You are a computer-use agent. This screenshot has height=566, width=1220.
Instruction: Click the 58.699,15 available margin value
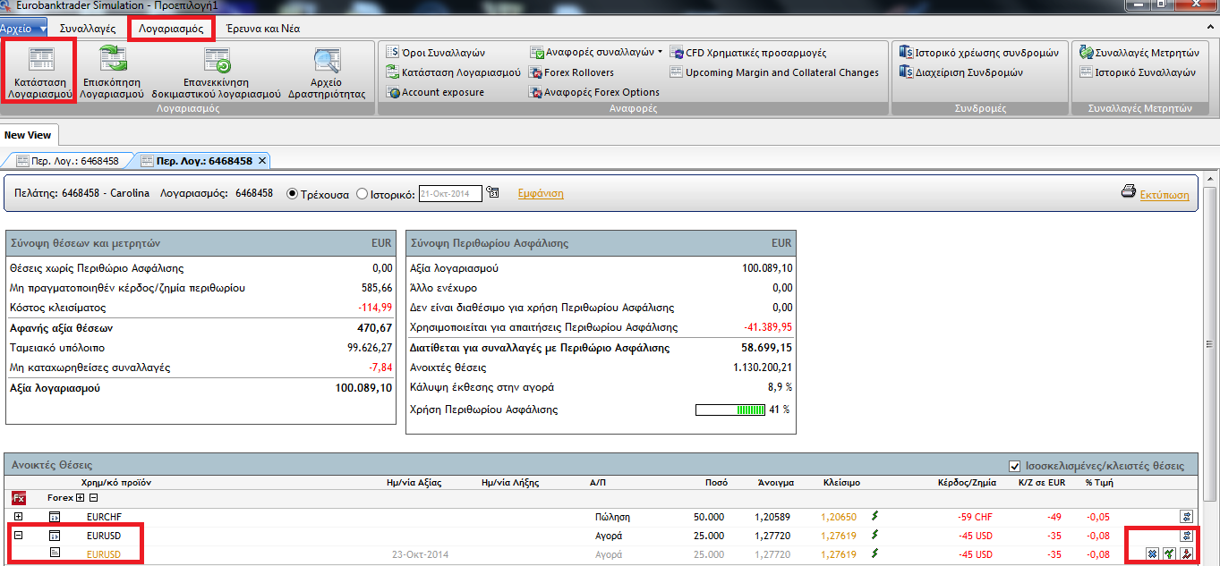pyautogui.click(x=767, y=348)
